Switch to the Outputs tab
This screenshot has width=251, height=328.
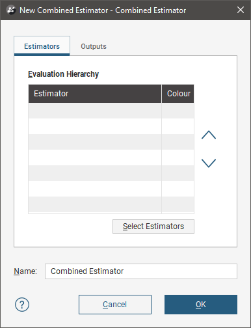pyautogui.click(x=94, y=46)
